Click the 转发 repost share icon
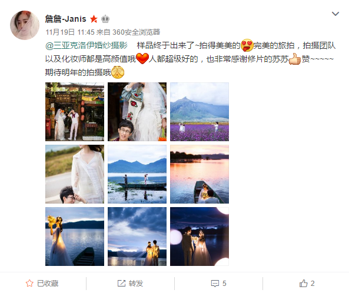The height and width of the screenshot is (293, 349). (x=121, y=283)
